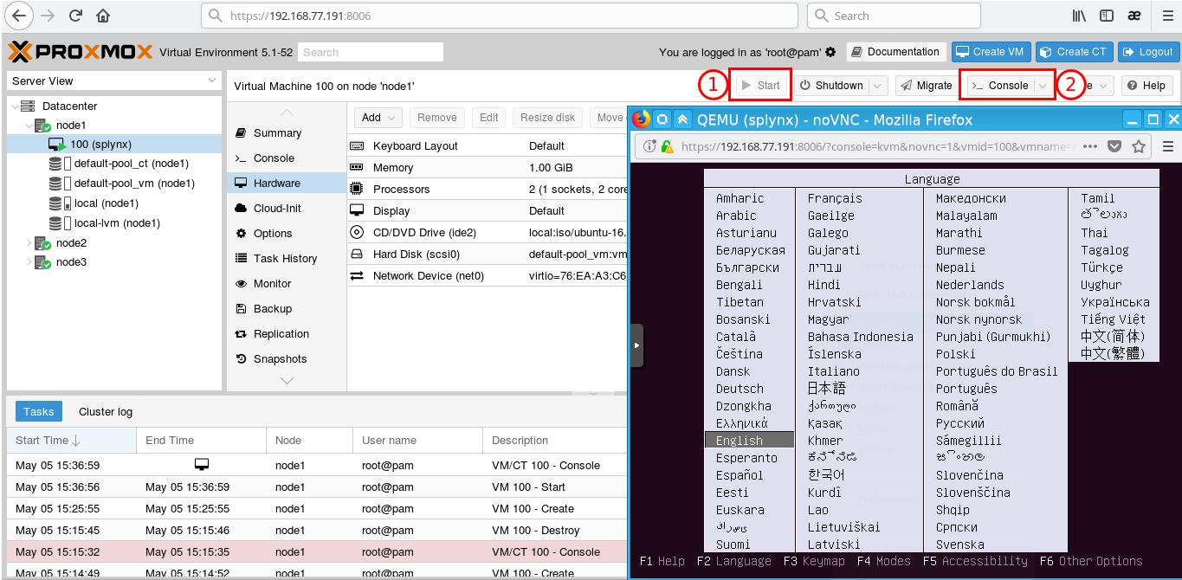Viewport: 1182px width, 580px height.
Task: Open the Cloud-Init tab
Action: click(x=286, y=209)
